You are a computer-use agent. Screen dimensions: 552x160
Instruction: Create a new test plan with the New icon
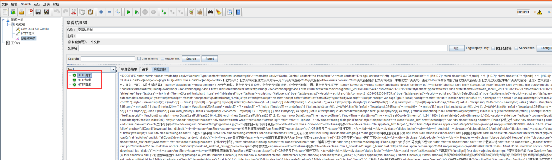click(x=5, y=12)
